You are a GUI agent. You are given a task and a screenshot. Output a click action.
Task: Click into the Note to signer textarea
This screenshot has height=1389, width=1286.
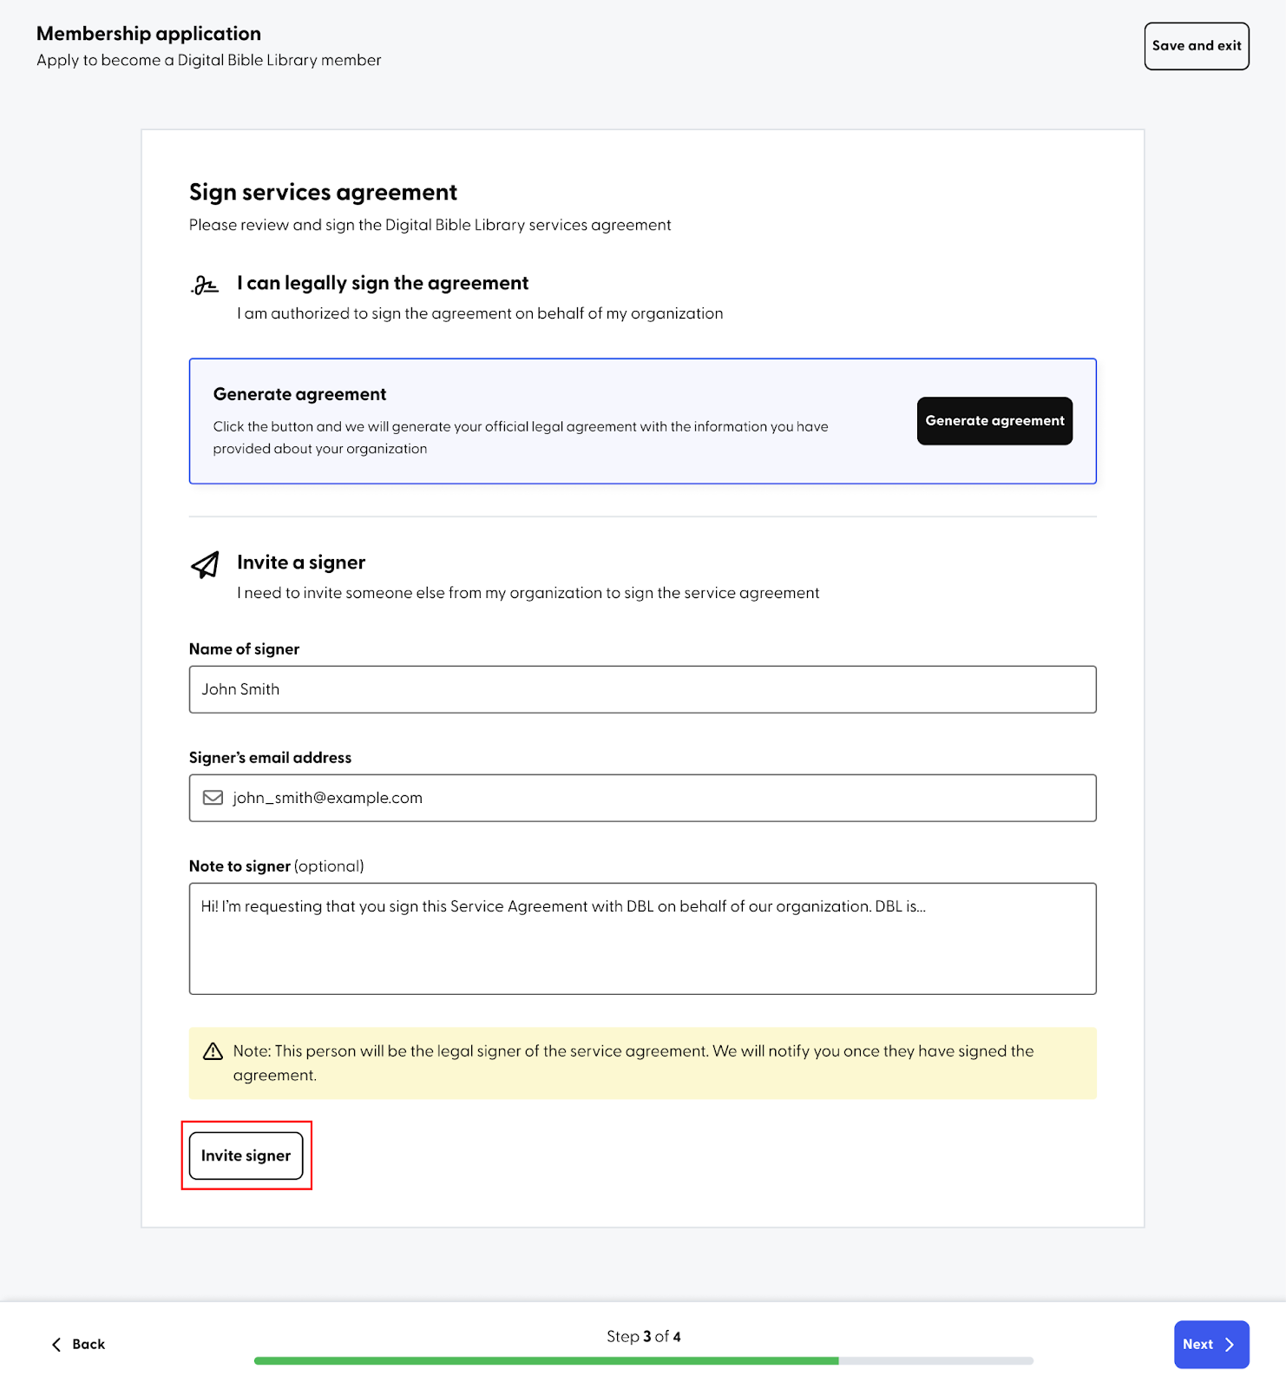(x=643, y=938)
